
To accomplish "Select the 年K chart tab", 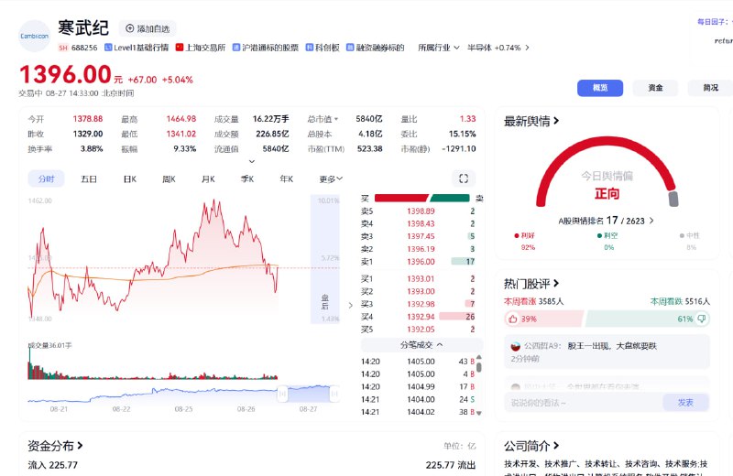I will click(286, 178).
